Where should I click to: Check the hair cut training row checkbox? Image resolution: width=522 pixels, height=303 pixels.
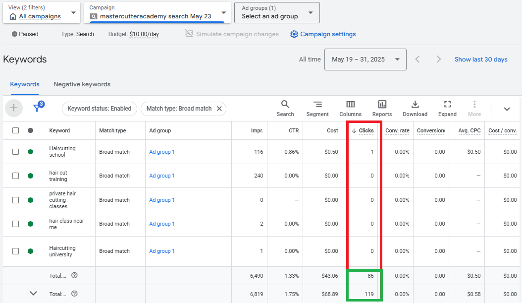coord(16,176)
